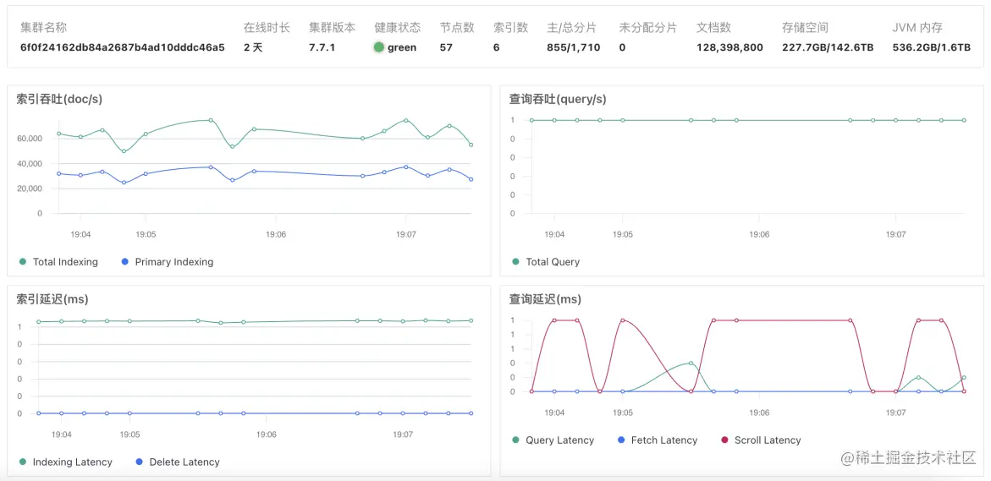Toggle the Total Indexing series legend
991x481 pixels.
click(x=65, y=262)
